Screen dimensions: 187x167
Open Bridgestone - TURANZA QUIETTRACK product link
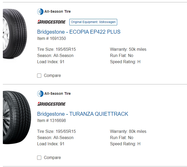point(83,114)
